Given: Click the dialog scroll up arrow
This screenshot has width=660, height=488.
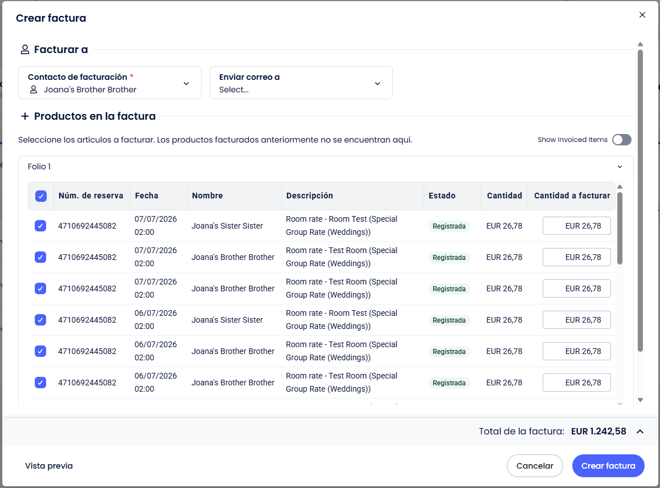Looking at the screenshot, I should tap(640, 44).
